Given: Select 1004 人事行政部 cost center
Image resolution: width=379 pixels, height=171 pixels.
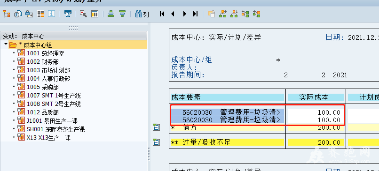Looking at the screenshot, I should [x=48, y=79].
